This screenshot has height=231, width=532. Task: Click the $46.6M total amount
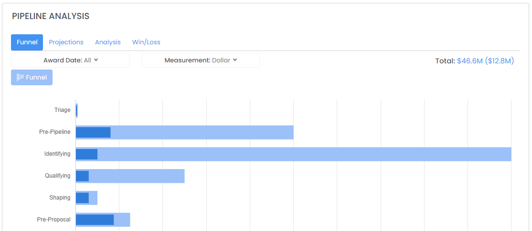[x=470, y=61]
